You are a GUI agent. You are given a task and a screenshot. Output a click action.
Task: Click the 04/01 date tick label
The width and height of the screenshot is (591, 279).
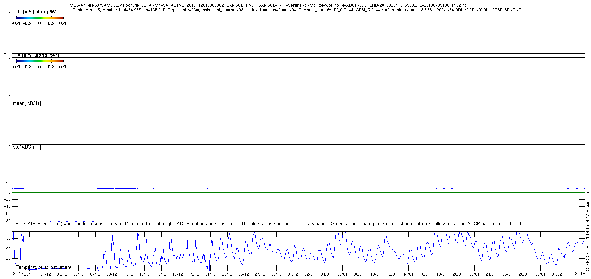pyautogui.click(x=326, y=274)
